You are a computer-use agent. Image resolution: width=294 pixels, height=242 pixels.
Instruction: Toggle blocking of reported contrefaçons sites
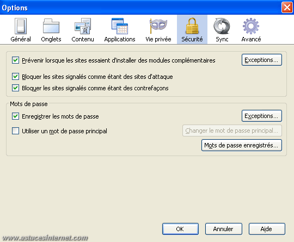pyautogui.click(x=15, y=88)
